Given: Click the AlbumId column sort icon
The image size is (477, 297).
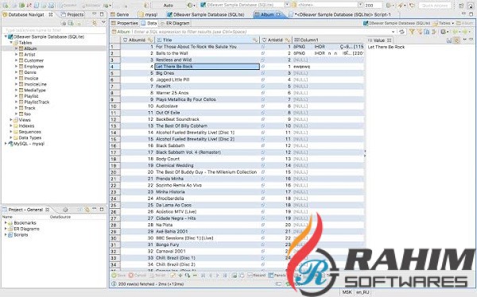Looking at the screenshot, I should point(149,40).
